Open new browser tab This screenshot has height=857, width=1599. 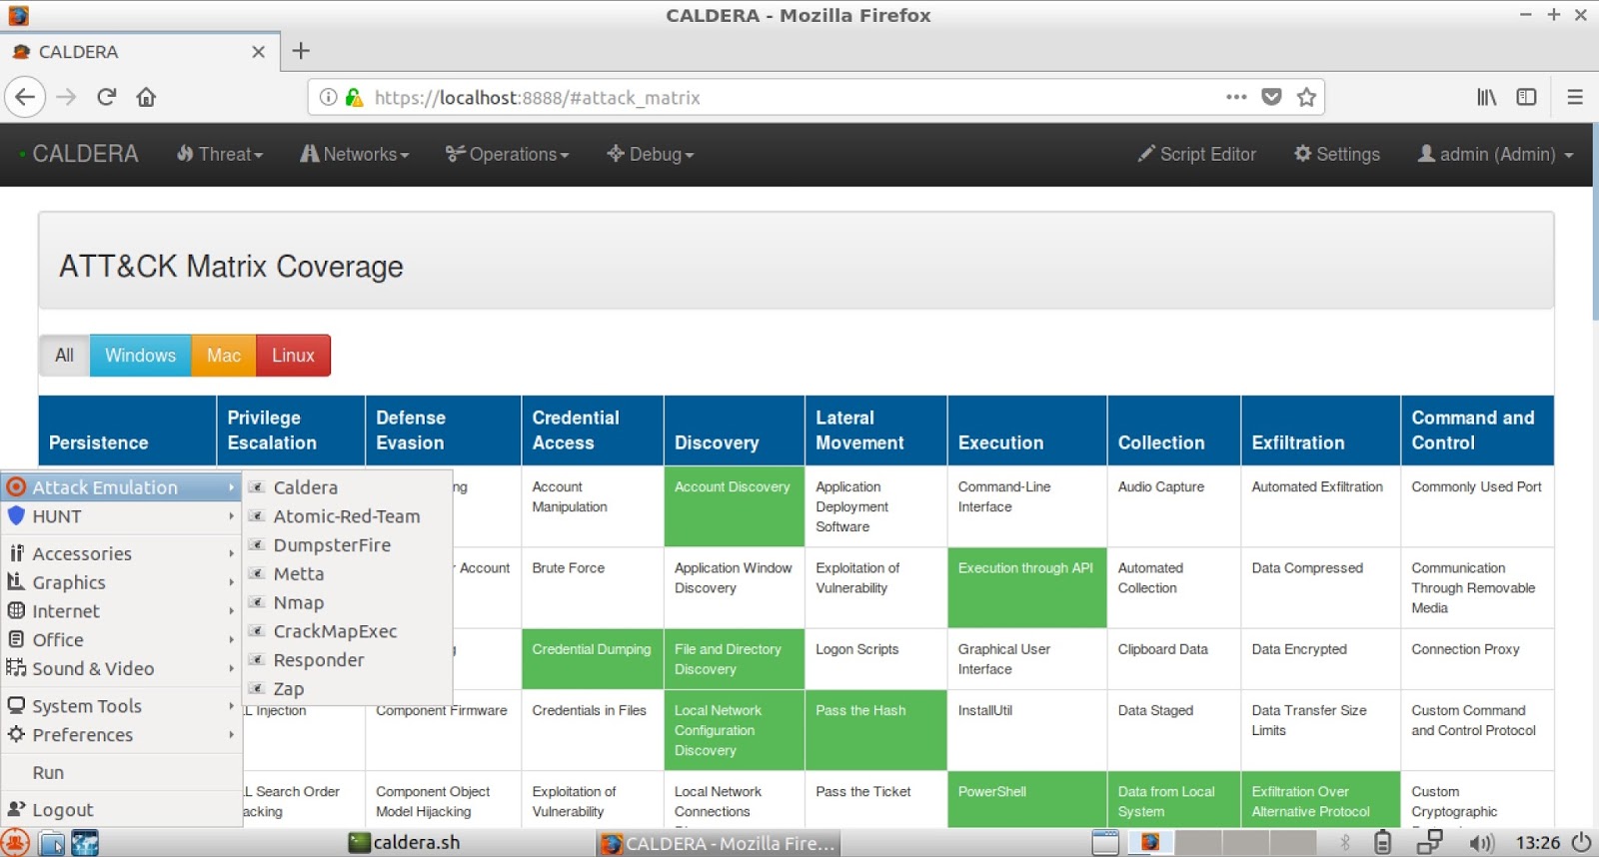point(301,51)
